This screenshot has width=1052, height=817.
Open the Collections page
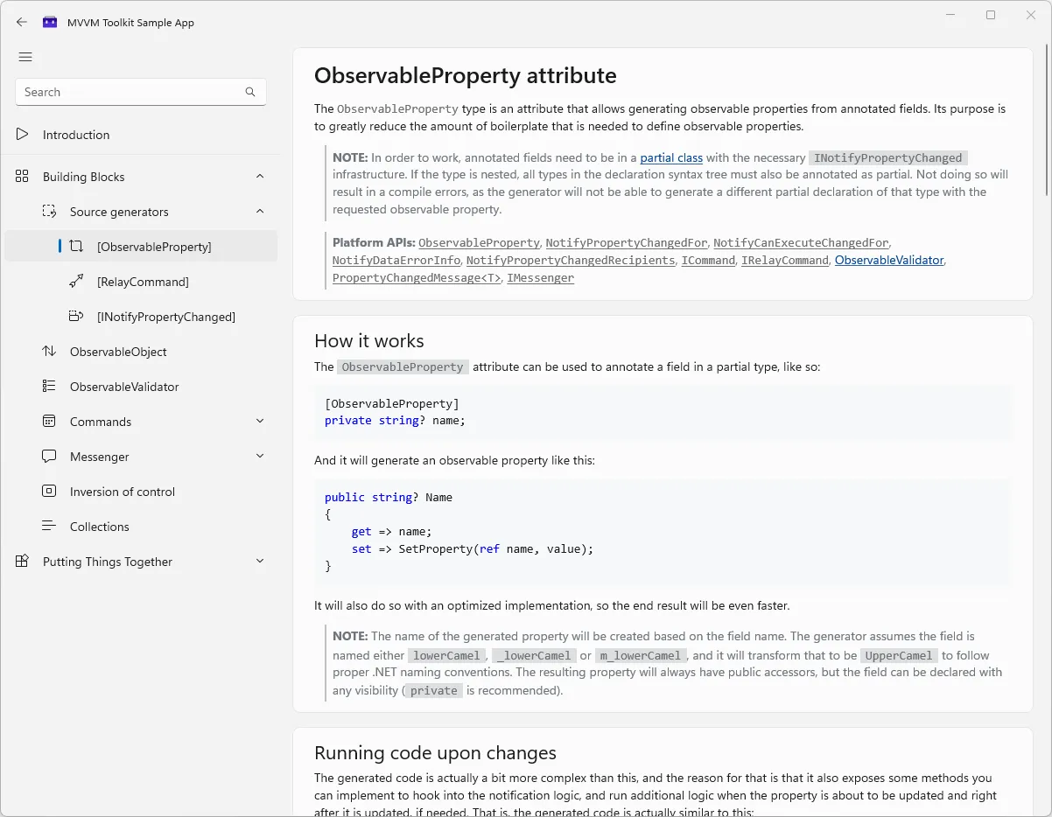[x=141, y=527]
